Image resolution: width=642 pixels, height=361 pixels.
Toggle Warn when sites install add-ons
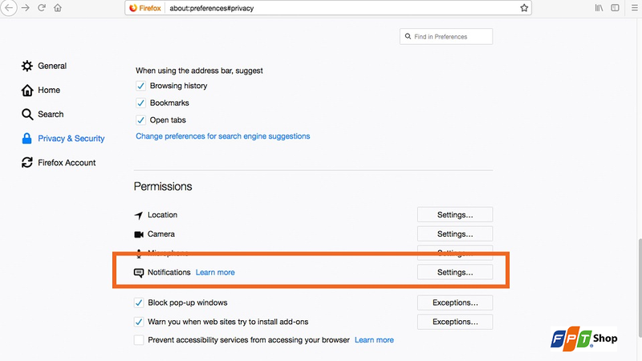click(x=139, y=322)
